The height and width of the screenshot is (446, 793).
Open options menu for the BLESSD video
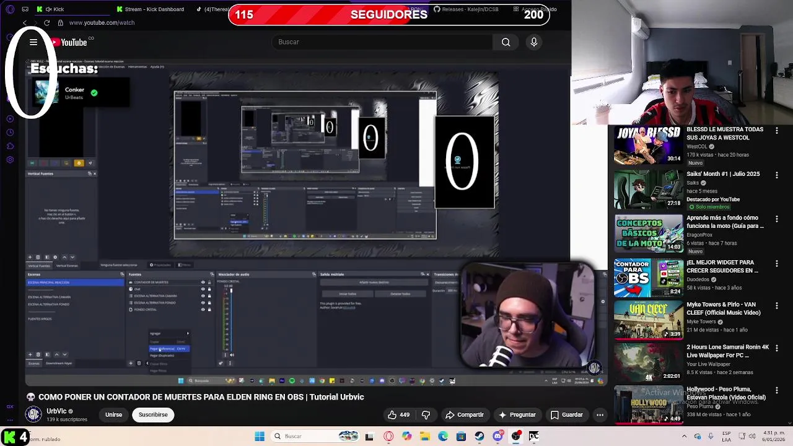tap(776, 131)
